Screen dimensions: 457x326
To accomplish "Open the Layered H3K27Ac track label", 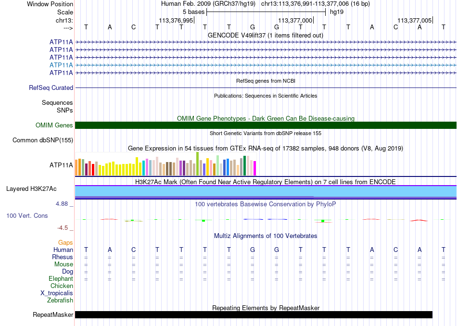I will (31, 189).
